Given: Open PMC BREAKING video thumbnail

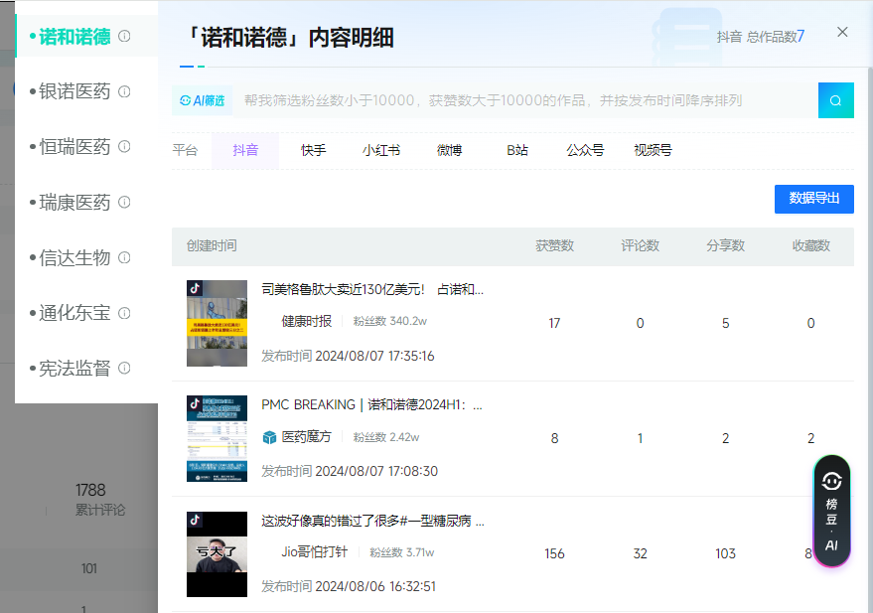Looking at the screenshot, I should [217, 439].
